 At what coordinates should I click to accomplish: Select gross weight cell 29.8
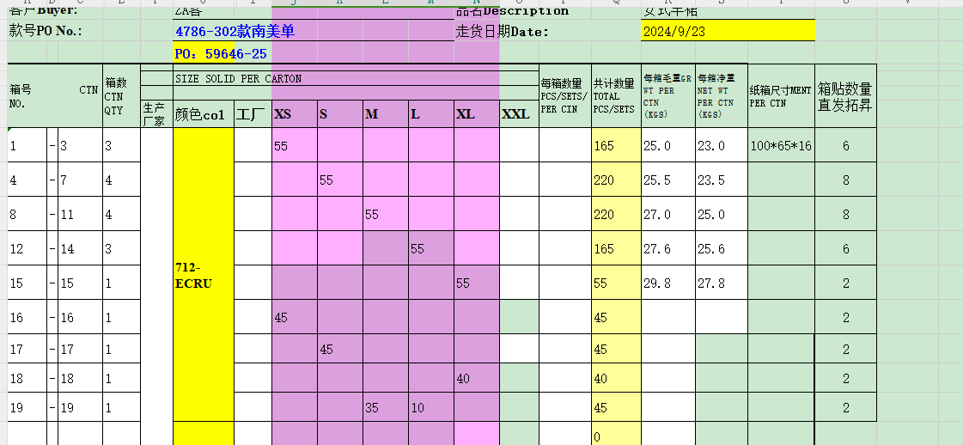point(667,283)
